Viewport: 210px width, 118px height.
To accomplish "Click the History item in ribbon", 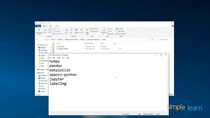I will click(111, 34).
